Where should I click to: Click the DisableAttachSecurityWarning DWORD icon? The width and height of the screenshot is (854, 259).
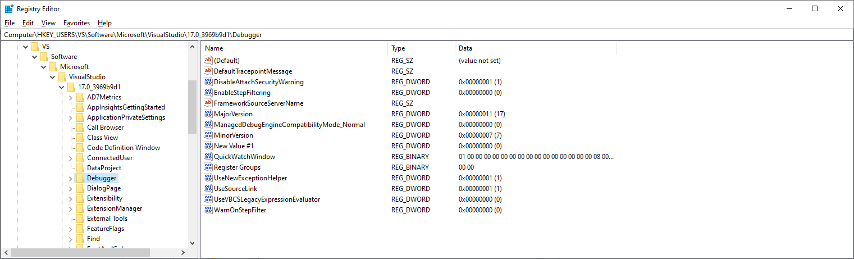click(208, 81)
